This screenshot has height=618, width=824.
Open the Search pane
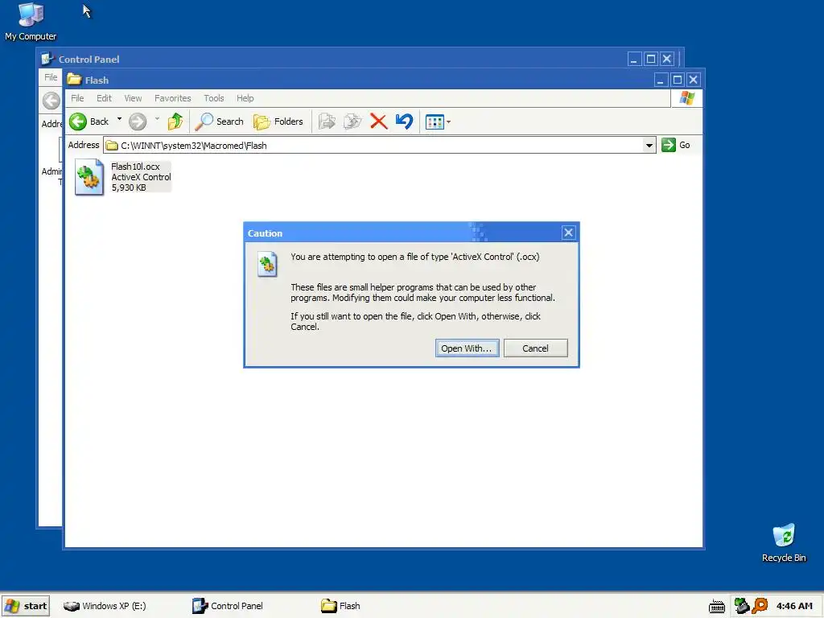pos(220,122)
